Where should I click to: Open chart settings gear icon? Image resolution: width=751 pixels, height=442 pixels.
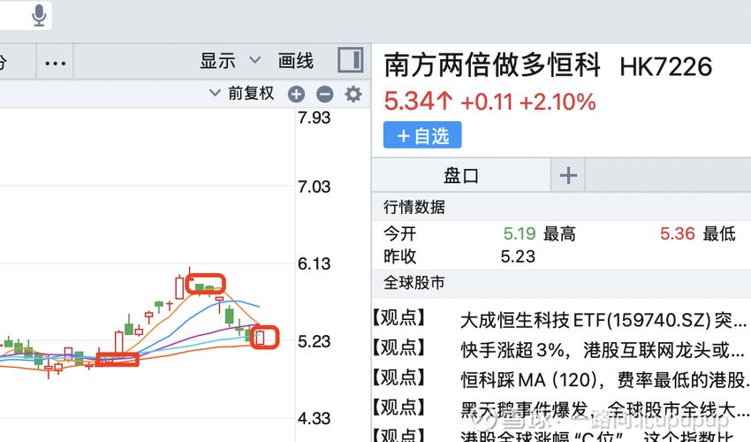[x=353, y=94]
